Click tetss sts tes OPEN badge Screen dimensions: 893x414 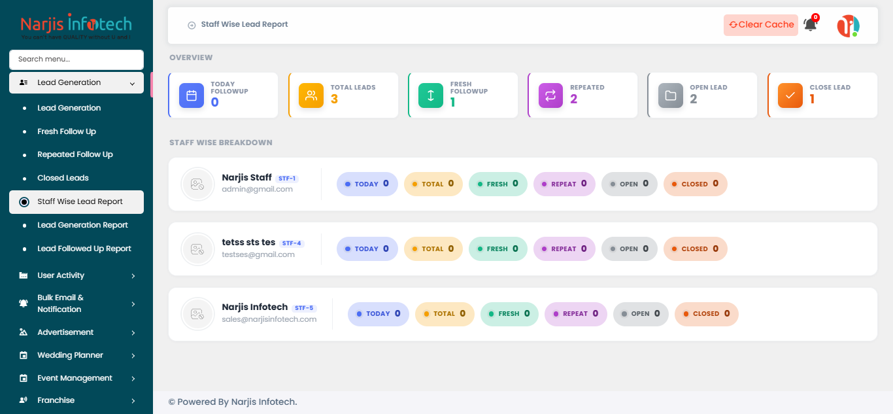(630, 249)
